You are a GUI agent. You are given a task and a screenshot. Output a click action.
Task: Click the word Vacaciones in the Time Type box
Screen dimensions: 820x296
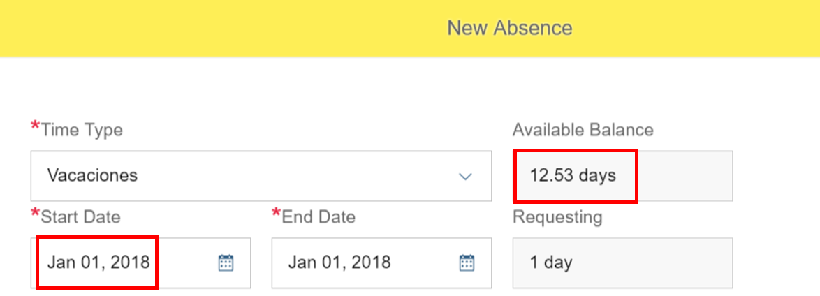(92, 175)
